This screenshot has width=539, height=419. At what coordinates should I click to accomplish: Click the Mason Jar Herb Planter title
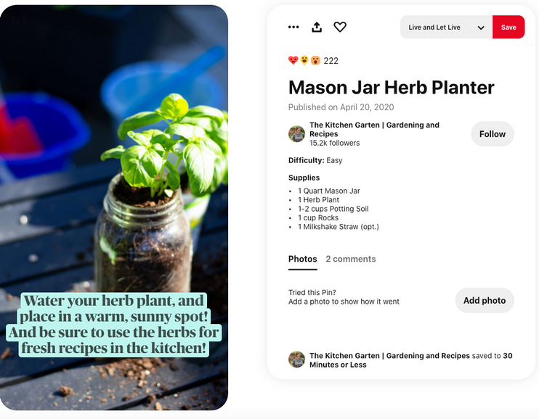point(392,88)
